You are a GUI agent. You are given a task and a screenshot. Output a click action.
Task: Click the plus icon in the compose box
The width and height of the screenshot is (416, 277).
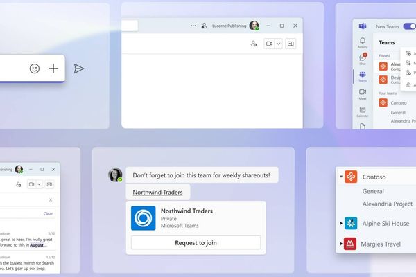53,69
